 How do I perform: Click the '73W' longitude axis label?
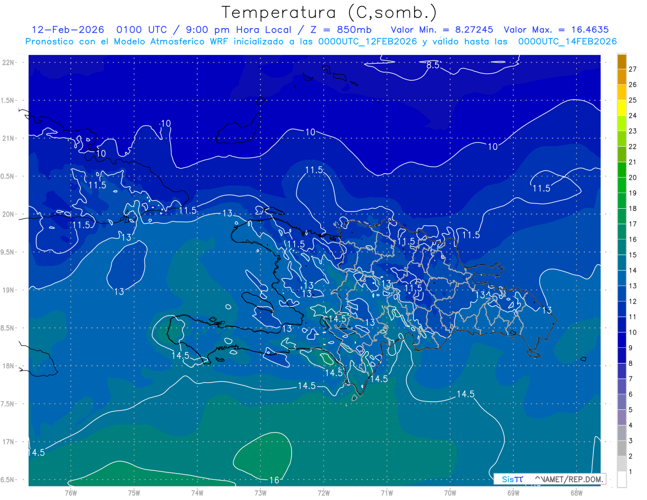click(x=260, y=492)
